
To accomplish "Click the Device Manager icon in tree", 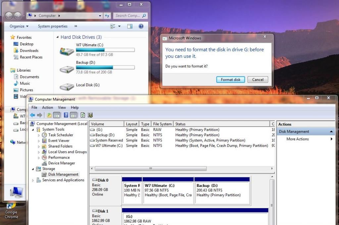I will tap(44, 163).
